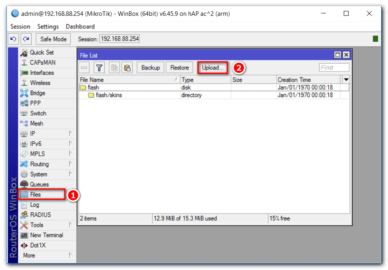Open the Wireless section in sidebar
388x270 pixels.
click(40, 83)
